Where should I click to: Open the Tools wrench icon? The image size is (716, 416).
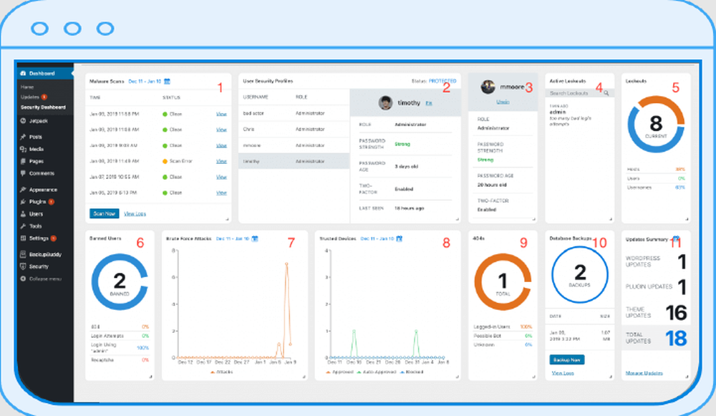click(24, 226)
